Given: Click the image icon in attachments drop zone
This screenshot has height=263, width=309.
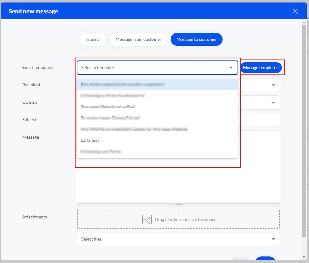Looking at the screenshot, I should click(147, 219).
